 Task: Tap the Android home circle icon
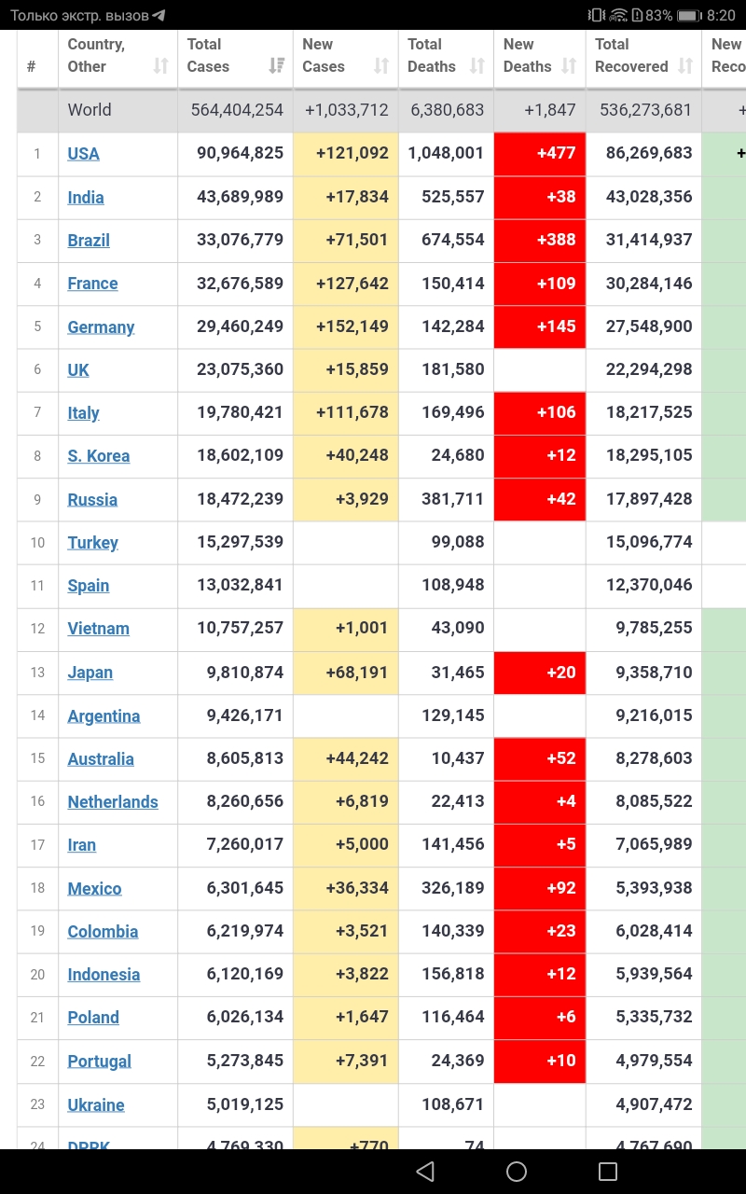[517, 1172]
